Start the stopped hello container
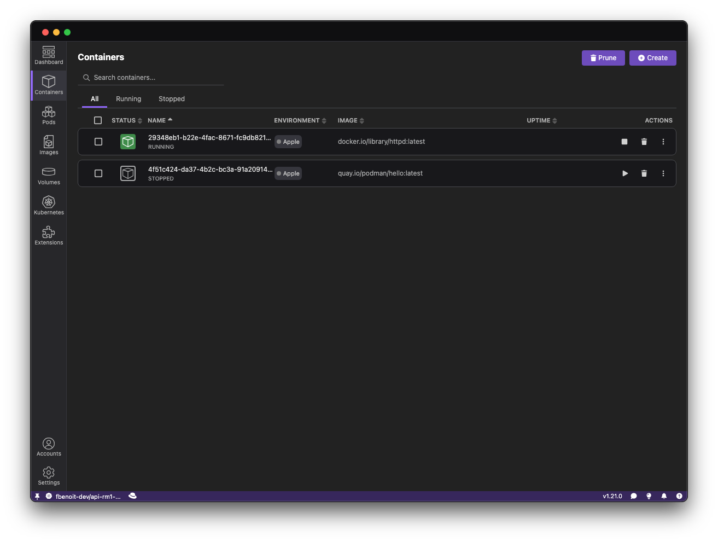The height and width of the screenshot is (542, 718). point(625,173)
